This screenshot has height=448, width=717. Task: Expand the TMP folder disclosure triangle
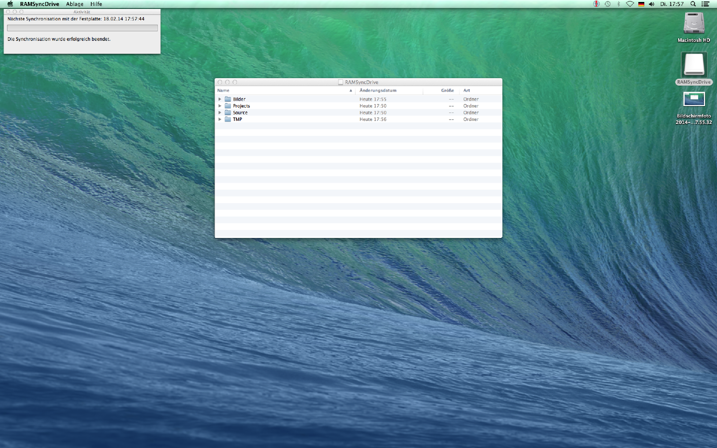click(220, 119)
